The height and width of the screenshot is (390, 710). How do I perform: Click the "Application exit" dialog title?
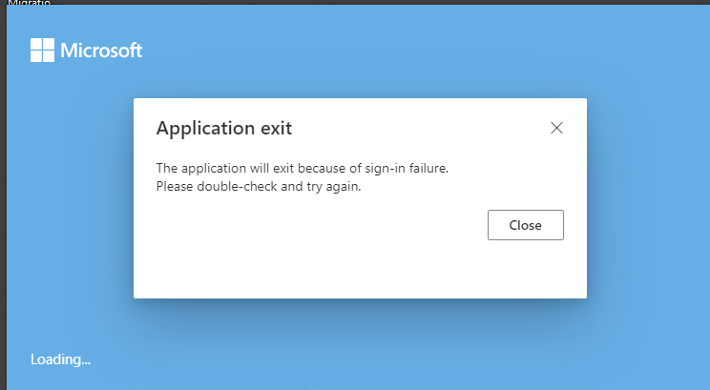pyautogui.click(x=224, y=128)
